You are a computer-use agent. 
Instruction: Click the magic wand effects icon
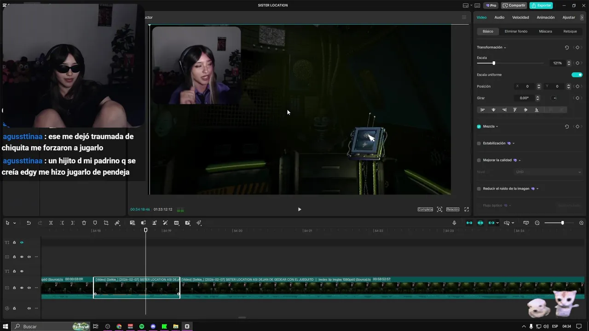165,223
